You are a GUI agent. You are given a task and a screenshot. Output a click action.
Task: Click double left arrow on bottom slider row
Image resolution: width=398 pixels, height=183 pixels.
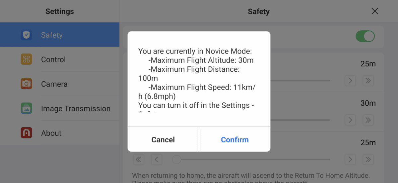click(139, 160)
